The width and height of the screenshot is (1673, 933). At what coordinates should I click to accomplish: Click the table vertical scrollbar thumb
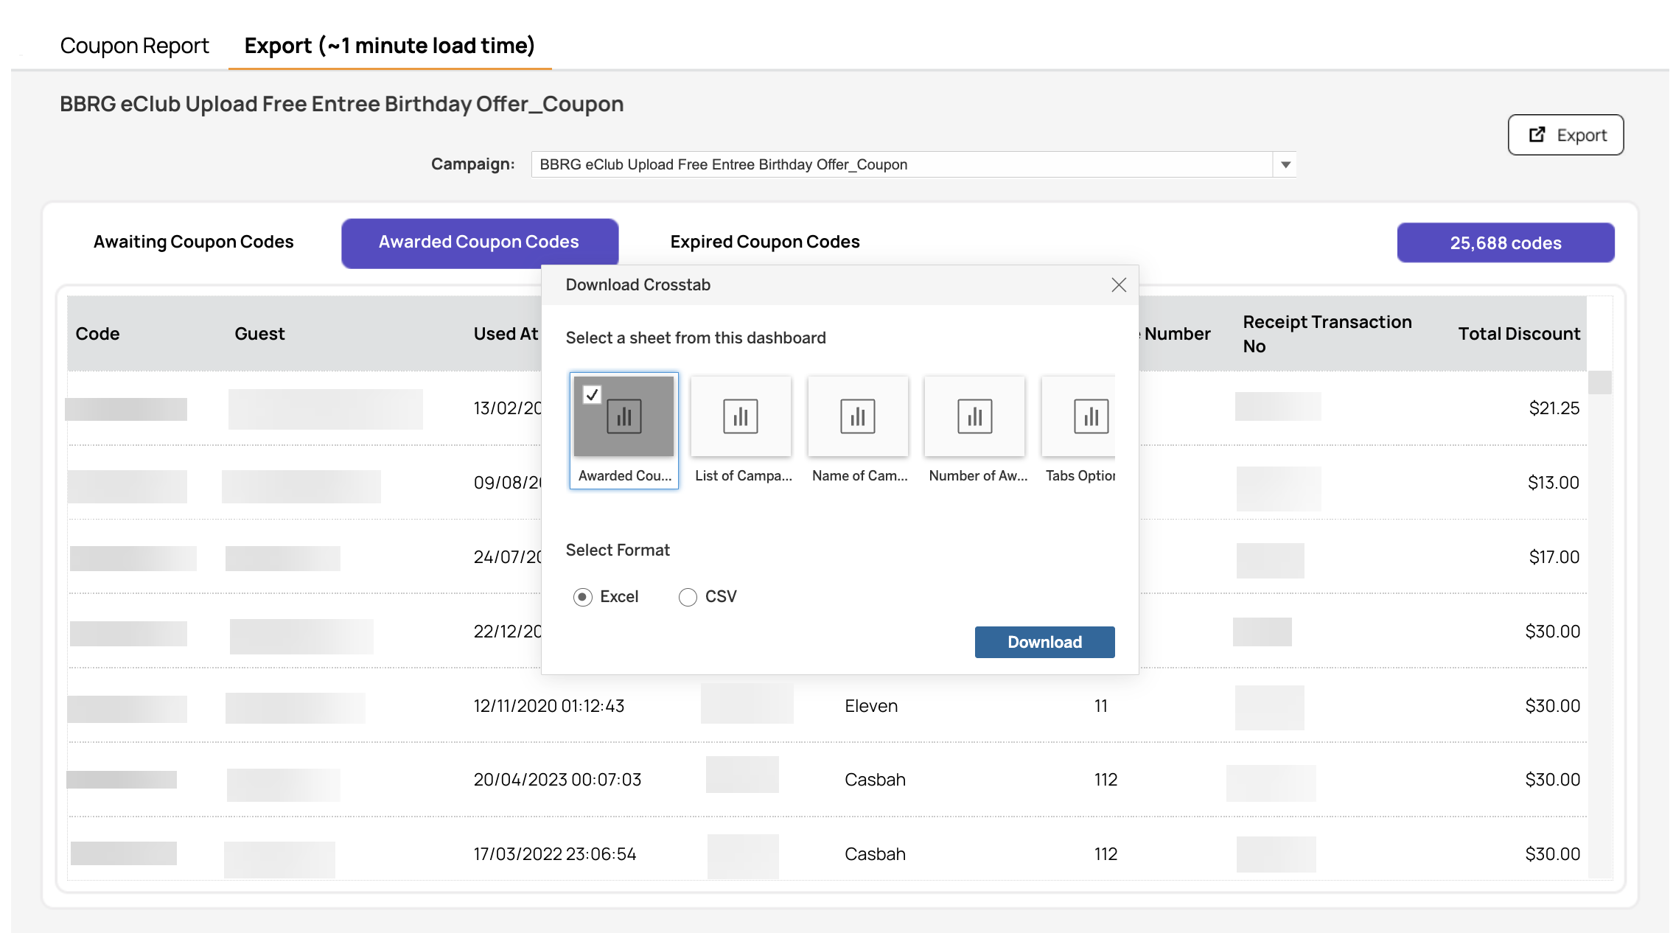click(1599, 382)
